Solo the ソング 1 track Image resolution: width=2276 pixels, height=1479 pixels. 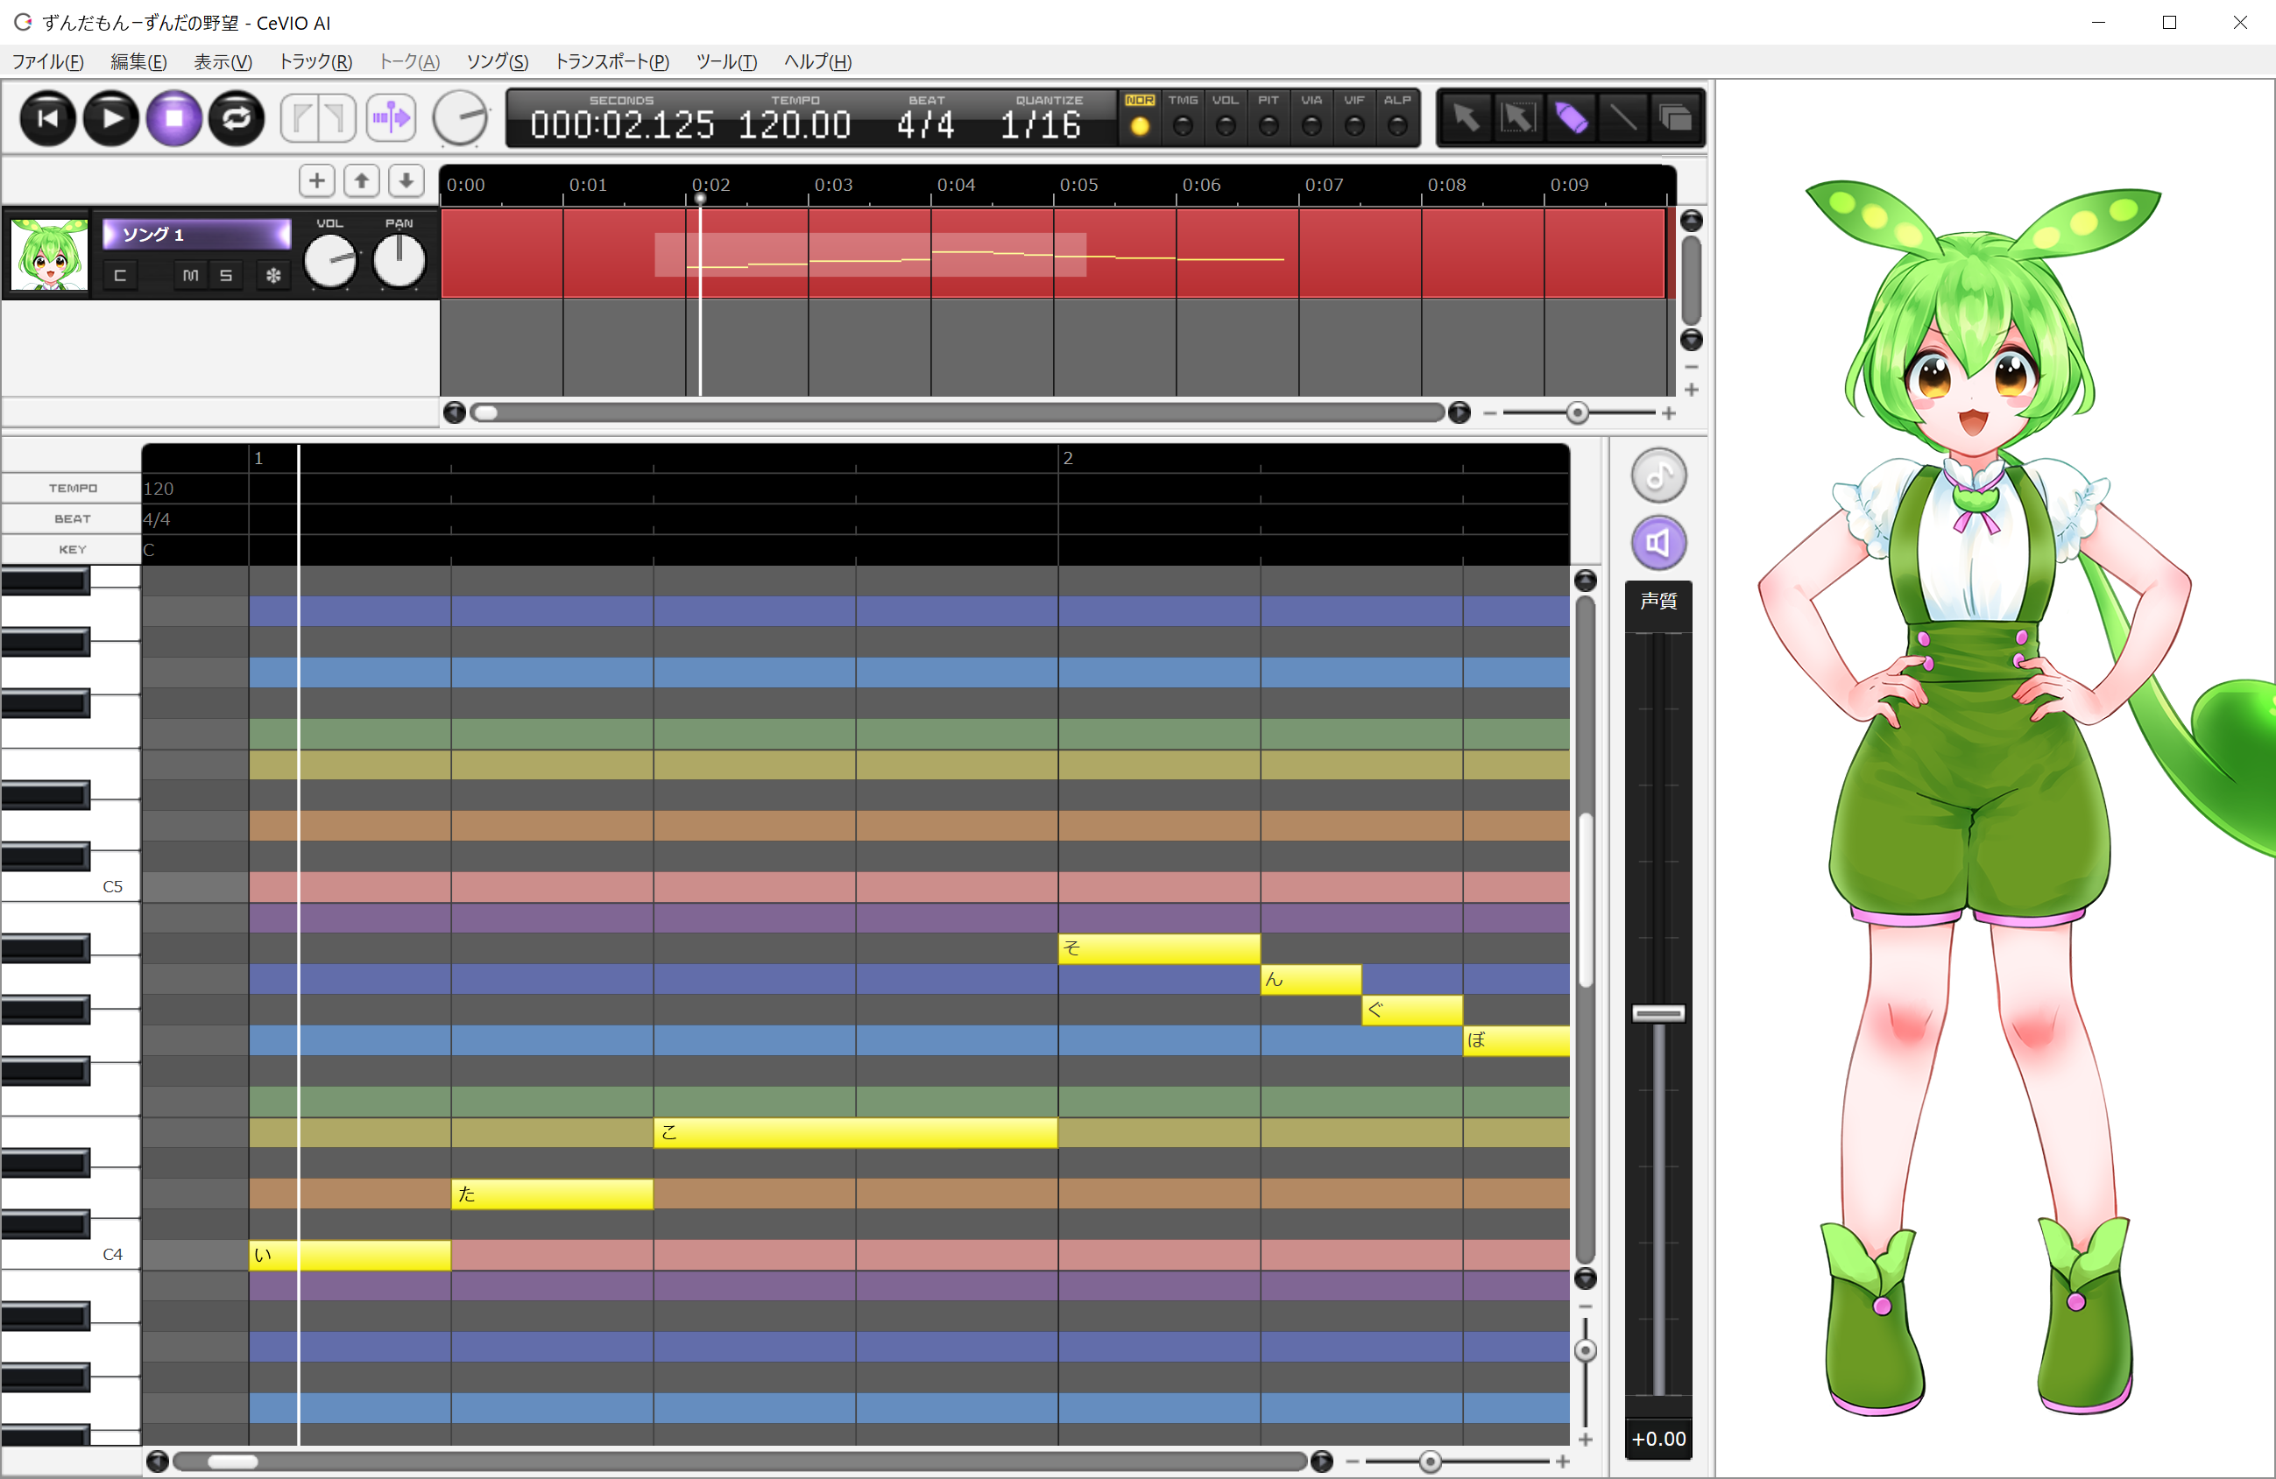pos(226,275)
